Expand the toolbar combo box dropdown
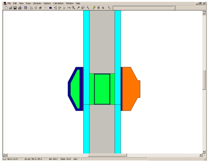This screenshot has width=209, height=162. click(174, 8)
